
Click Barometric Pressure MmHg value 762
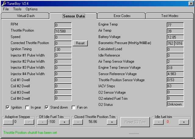(x=170, y=43)
